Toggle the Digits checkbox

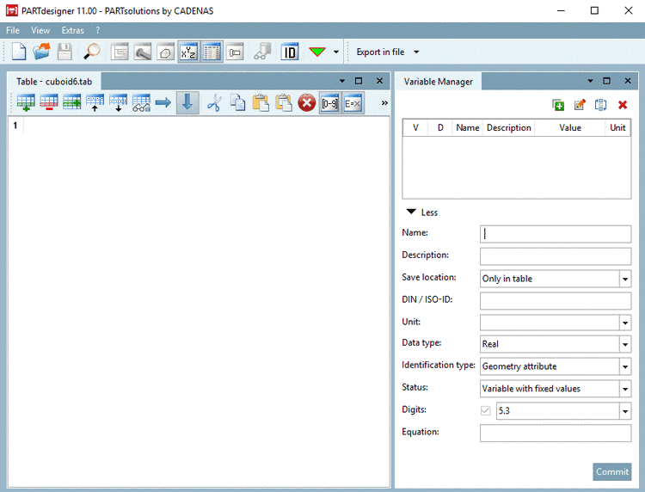tap(485, 410)
